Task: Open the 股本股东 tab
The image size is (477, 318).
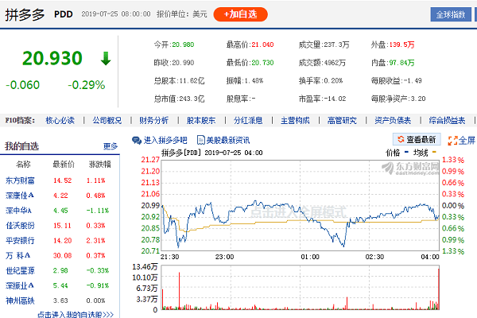Action: pos(201,121)
